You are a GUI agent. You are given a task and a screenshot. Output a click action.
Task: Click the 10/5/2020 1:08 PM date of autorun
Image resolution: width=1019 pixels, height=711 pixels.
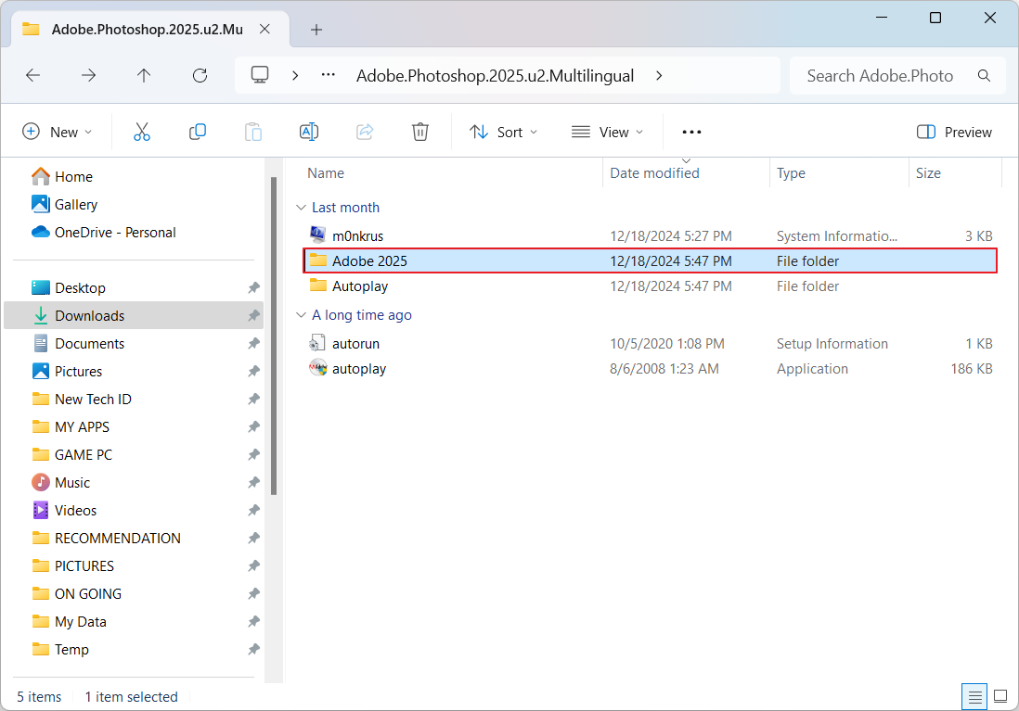(666, 344)
